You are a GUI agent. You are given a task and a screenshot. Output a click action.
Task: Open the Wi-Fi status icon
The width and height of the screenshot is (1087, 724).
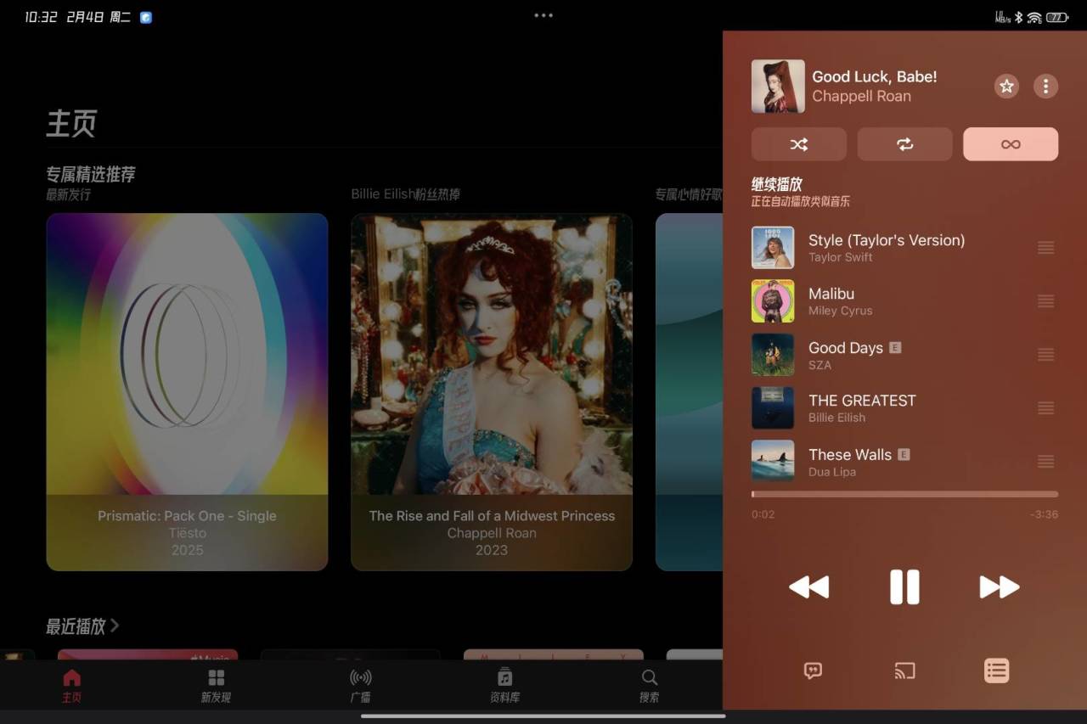1034,17
